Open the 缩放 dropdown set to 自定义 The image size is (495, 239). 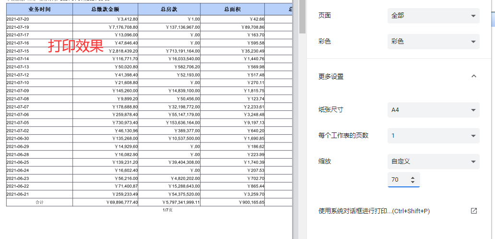[434, 162]
